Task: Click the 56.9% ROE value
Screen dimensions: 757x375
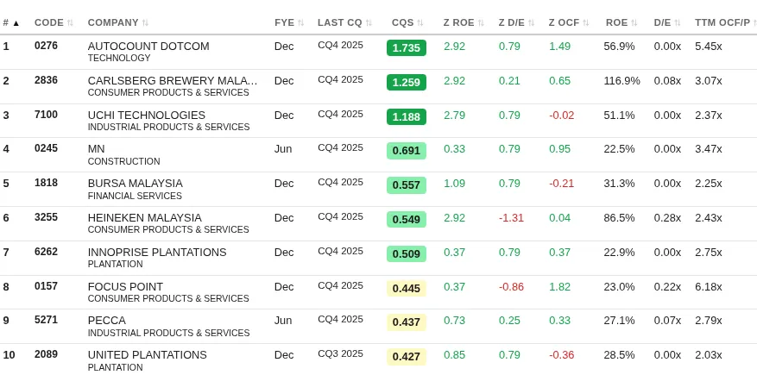Action: pyautogui.click(x=619, y=47)
